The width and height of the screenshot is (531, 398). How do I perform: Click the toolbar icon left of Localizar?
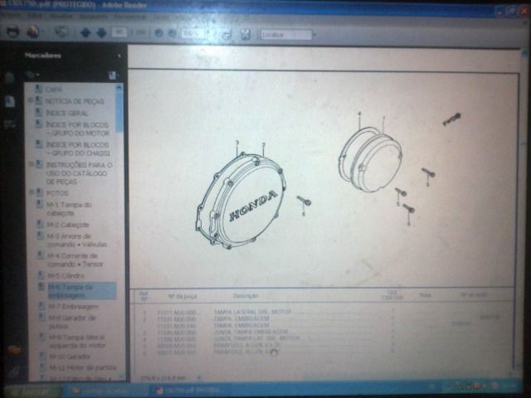tap(246, 34)
